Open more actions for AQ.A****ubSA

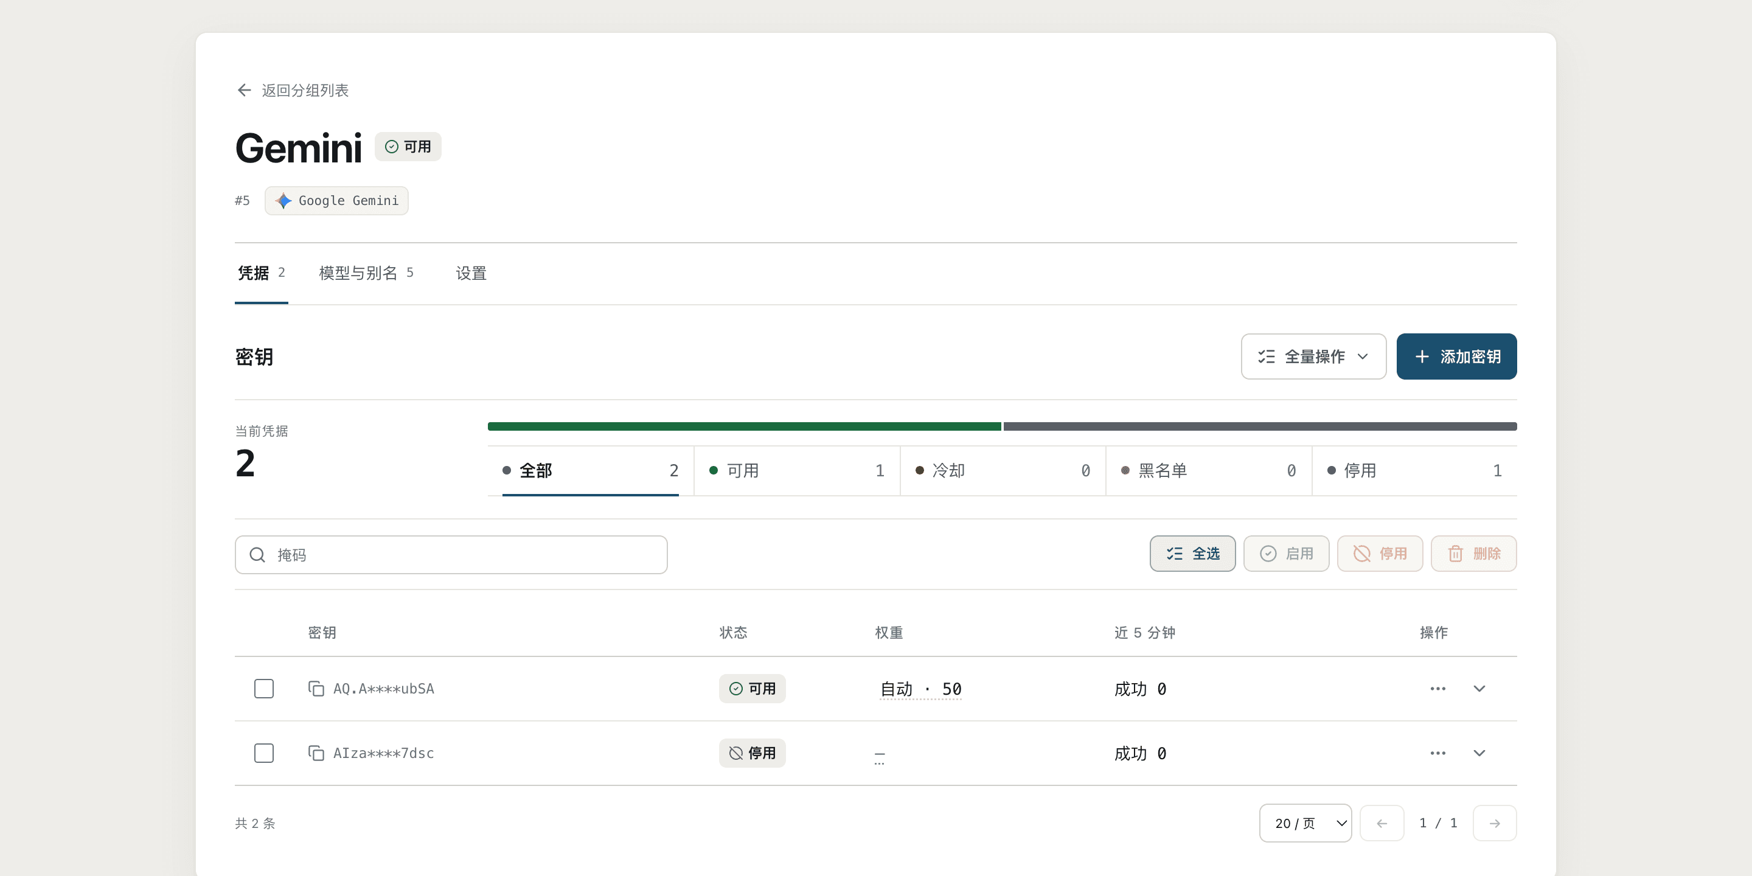[x=1437, y=689]
